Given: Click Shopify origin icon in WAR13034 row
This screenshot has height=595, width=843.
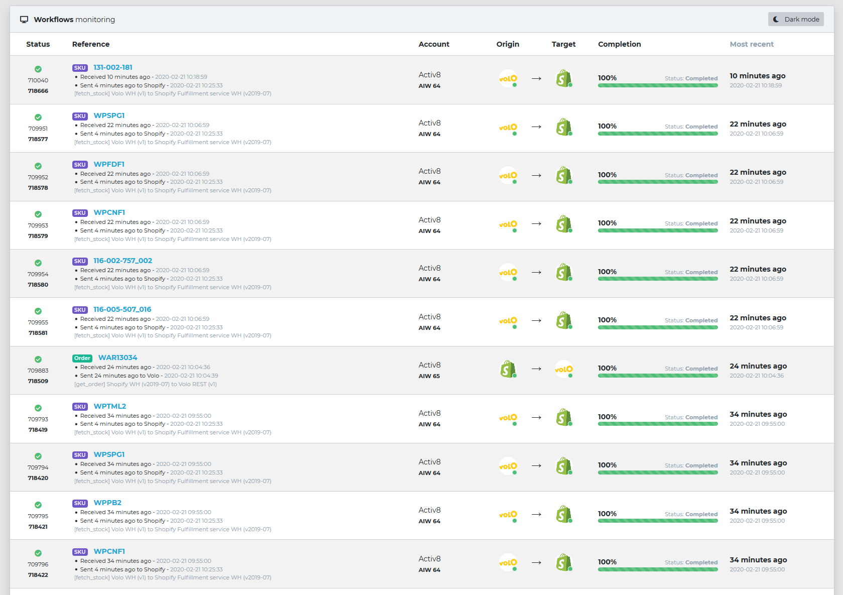Looking at the screenshot, I should [508, 369].
